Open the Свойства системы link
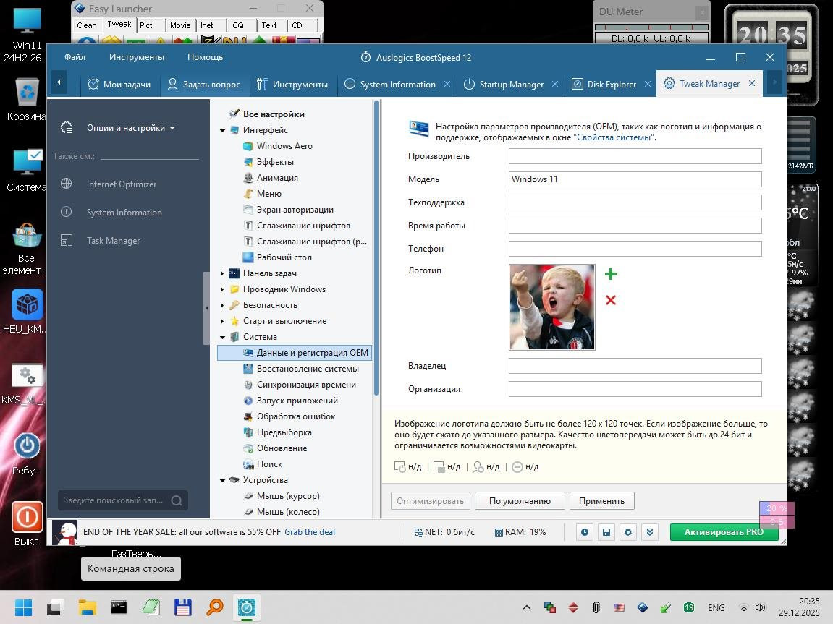833x624 pixels. [x=614, y=137]
